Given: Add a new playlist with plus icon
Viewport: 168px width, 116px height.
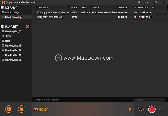Looking at the screenshot, I should [x=28, y=26].
